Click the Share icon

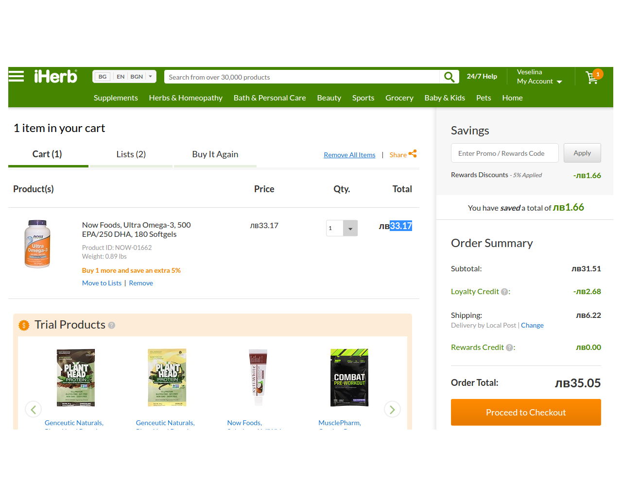coord(413,154)
